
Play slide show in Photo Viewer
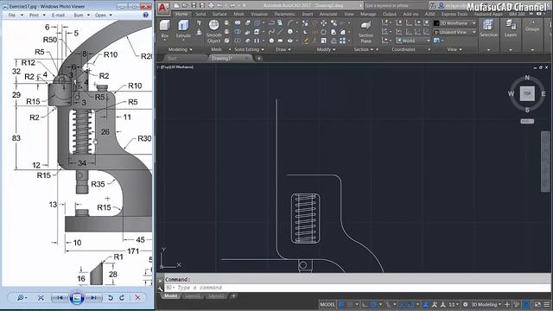pos(77,298)
